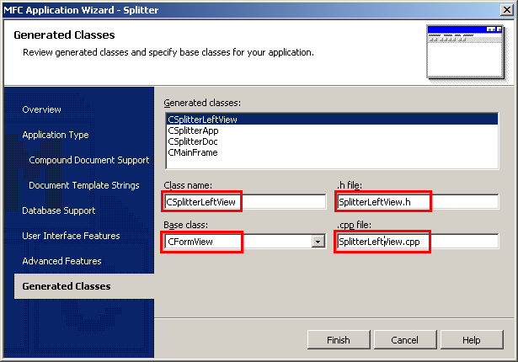Click the Cancel button
The image size is (518, 362).
click(405, 339)
